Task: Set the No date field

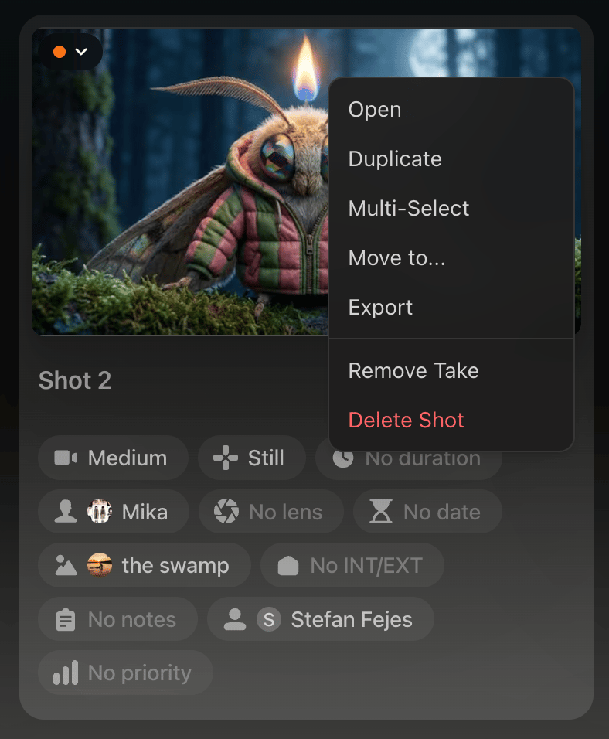Action: pyautogui.click(x=427, y=512)
